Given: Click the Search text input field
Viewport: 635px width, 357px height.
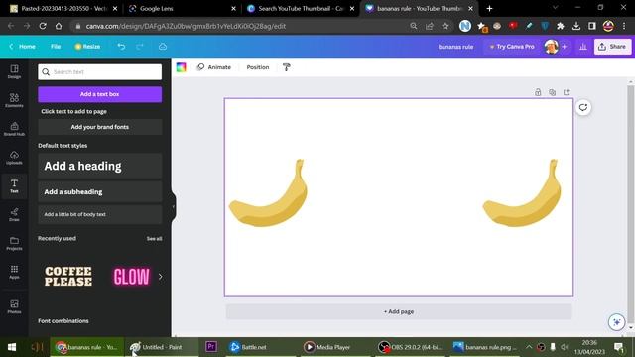Looking at the screenshot, I should pyautogui.click(x=99, y=72).
